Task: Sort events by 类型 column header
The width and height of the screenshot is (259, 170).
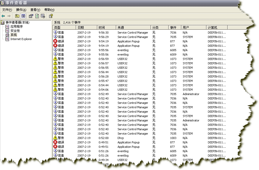Action: (64, 27)
